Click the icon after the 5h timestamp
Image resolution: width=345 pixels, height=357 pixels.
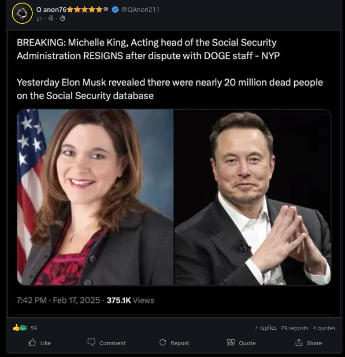click(51, 18)
